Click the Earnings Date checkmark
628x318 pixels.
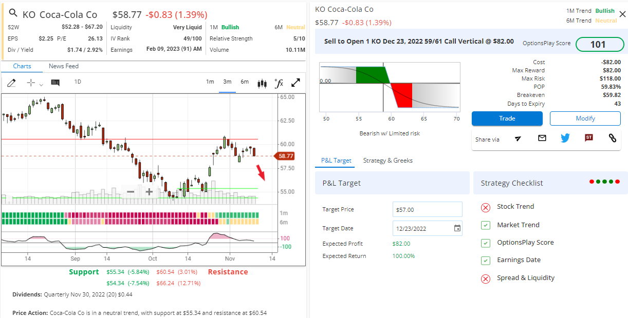click(485, 260)
